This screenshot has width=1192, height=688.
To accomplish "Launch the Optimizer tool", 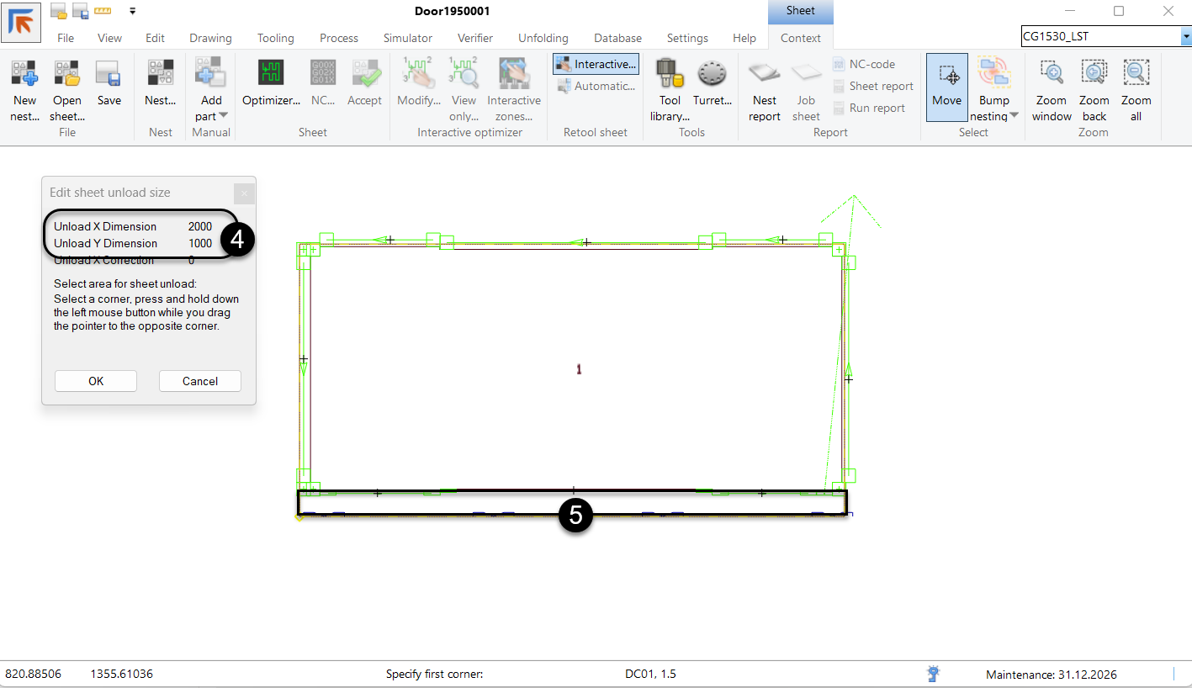I will tap(271, 74).
